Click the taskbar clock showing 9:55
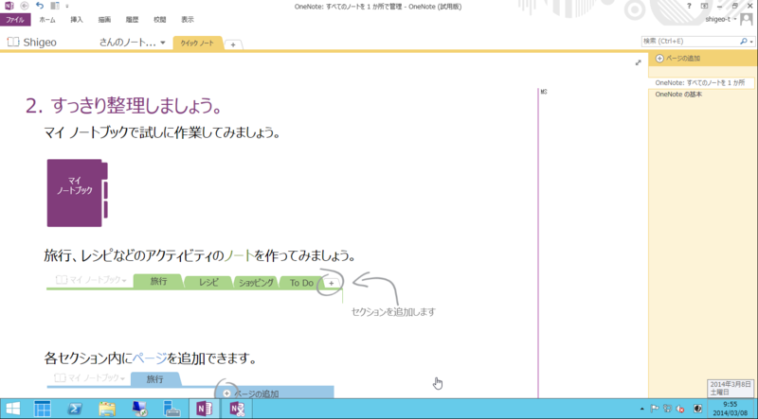 [x=730, y=409]
